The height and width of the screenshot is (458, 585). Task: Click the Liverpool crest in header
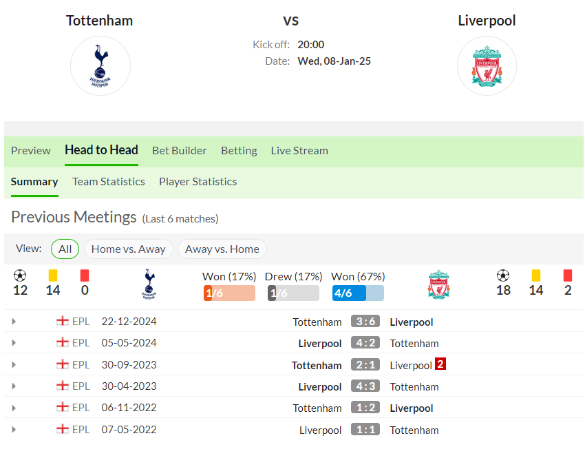point(487,66)
